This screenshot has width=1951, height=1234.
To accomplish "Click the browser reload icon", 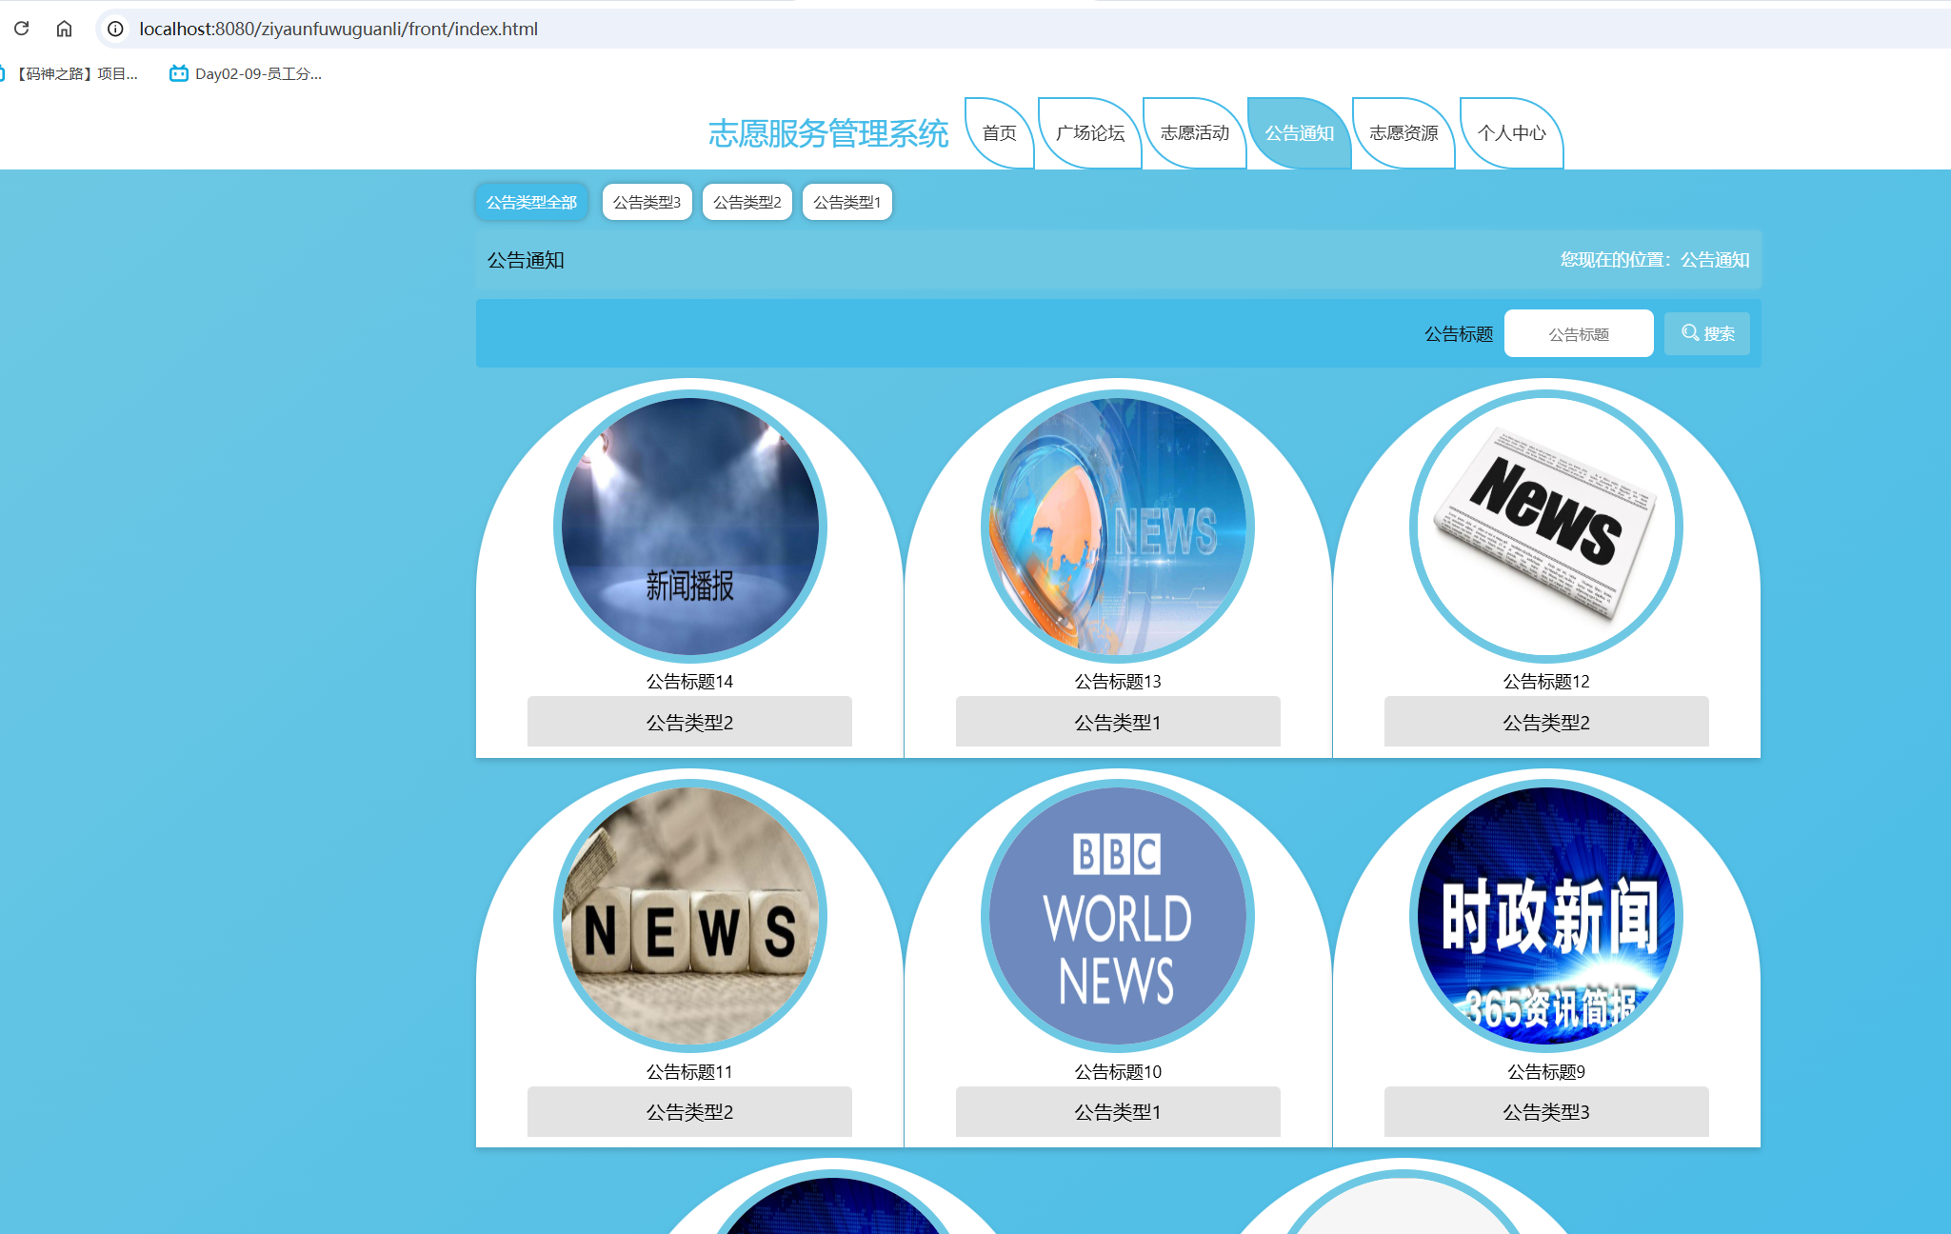I will [x=21, y=29].
